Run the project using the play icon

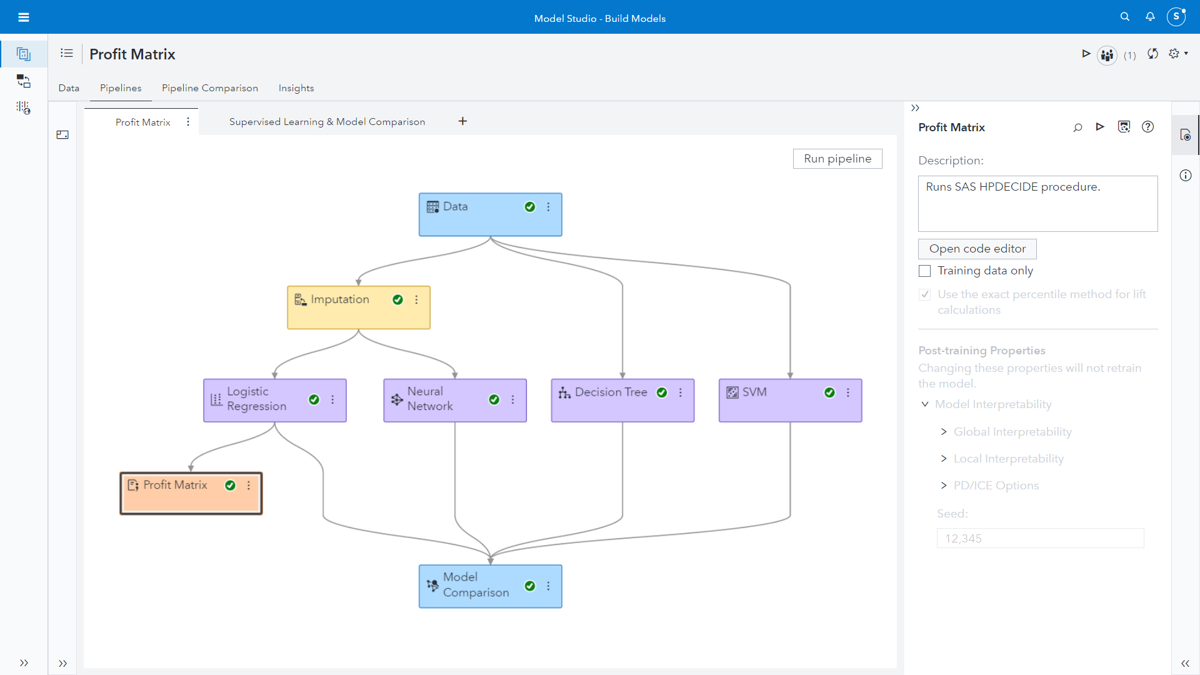[1086, 54]
